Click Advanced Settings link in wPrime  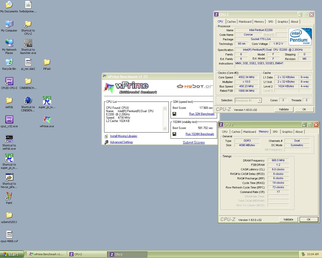(121, 142)
